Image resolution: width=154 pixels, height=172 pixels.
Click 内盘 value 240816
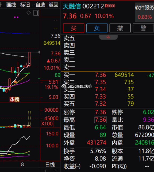(x=144, y=143)
